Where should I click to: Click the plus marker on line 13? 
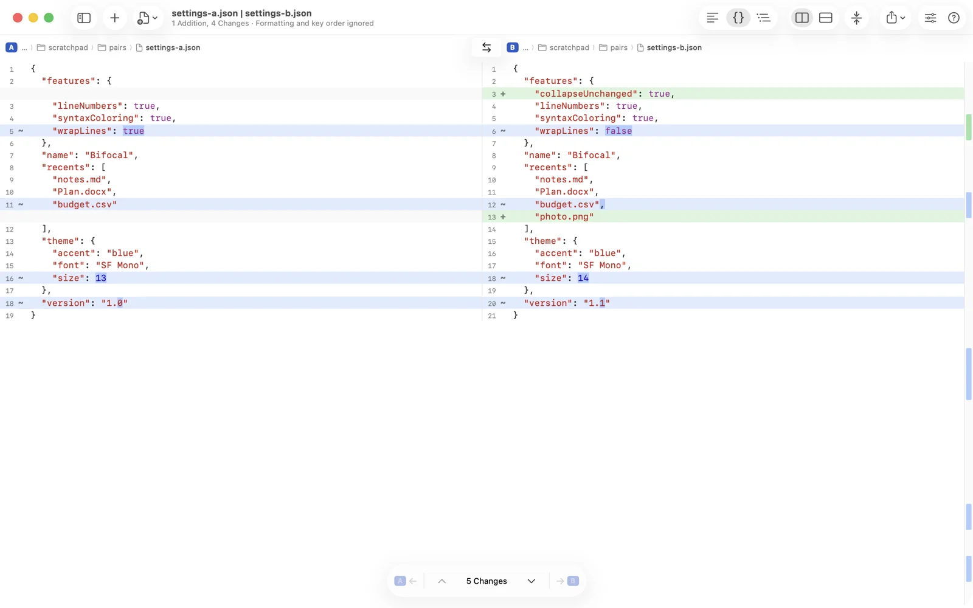(503, 217)
